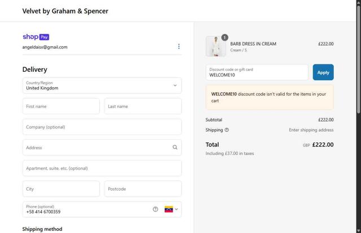Screen dimensions: 361x233
Task: Open Velvet by Graham & Spencer store link
Action: (65, 11)
